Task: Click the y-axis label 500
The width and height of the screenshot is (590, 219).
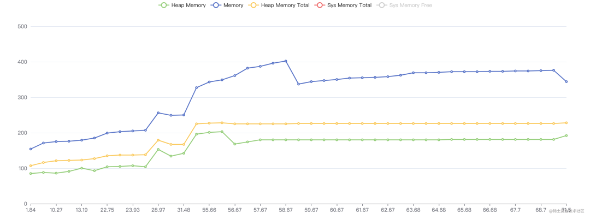Action: 22,26
